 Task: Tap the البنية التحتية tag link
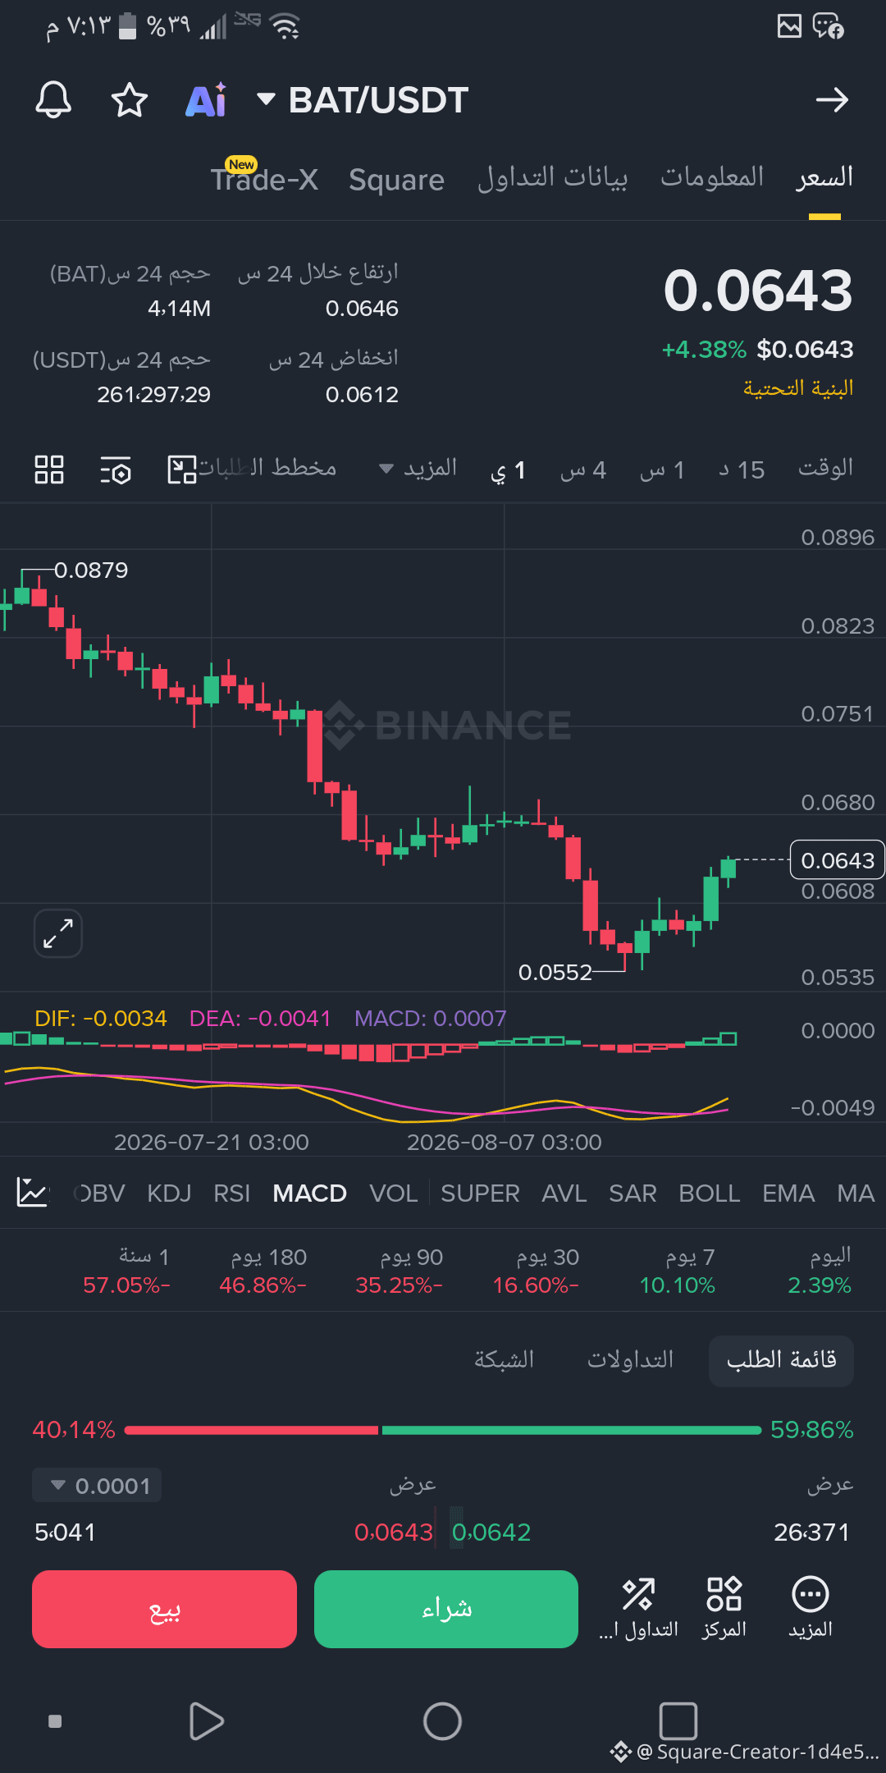[x=798, y=387]
